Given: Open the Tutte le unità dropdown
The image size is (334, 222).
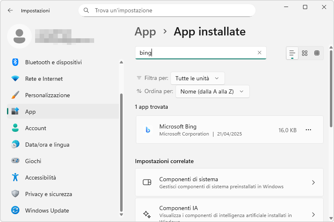Looking at the screenshot, I should tap(197, 78).
